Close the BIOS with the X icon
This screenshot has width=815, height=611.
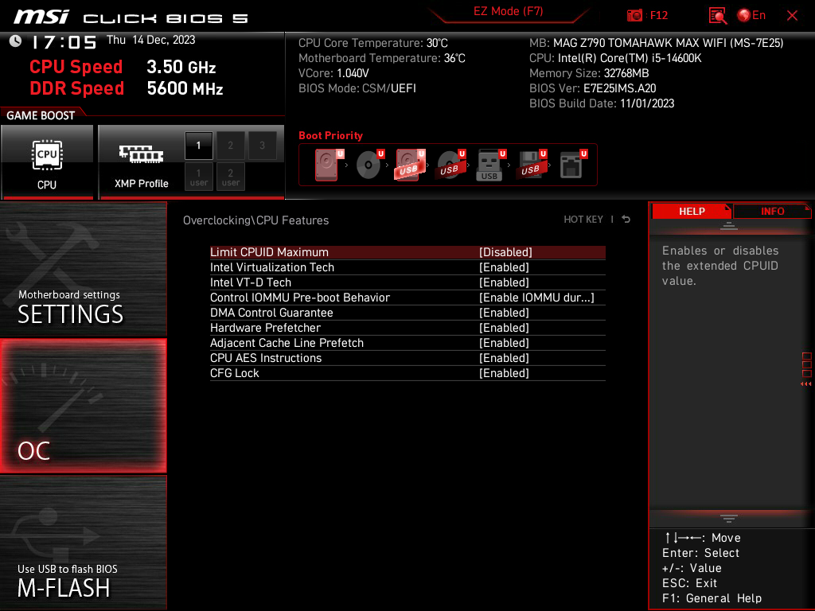(792, 16)
